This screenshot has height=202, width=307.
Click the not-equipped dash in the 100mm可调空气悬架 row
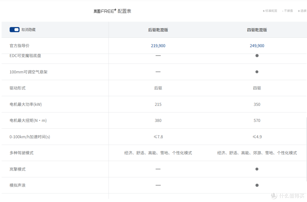[158, 72]
